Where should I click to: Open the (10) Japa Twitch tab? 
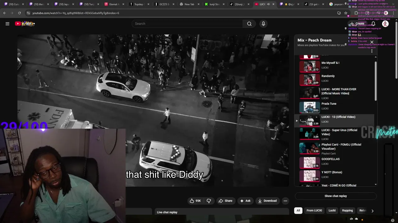click(64, 4)
